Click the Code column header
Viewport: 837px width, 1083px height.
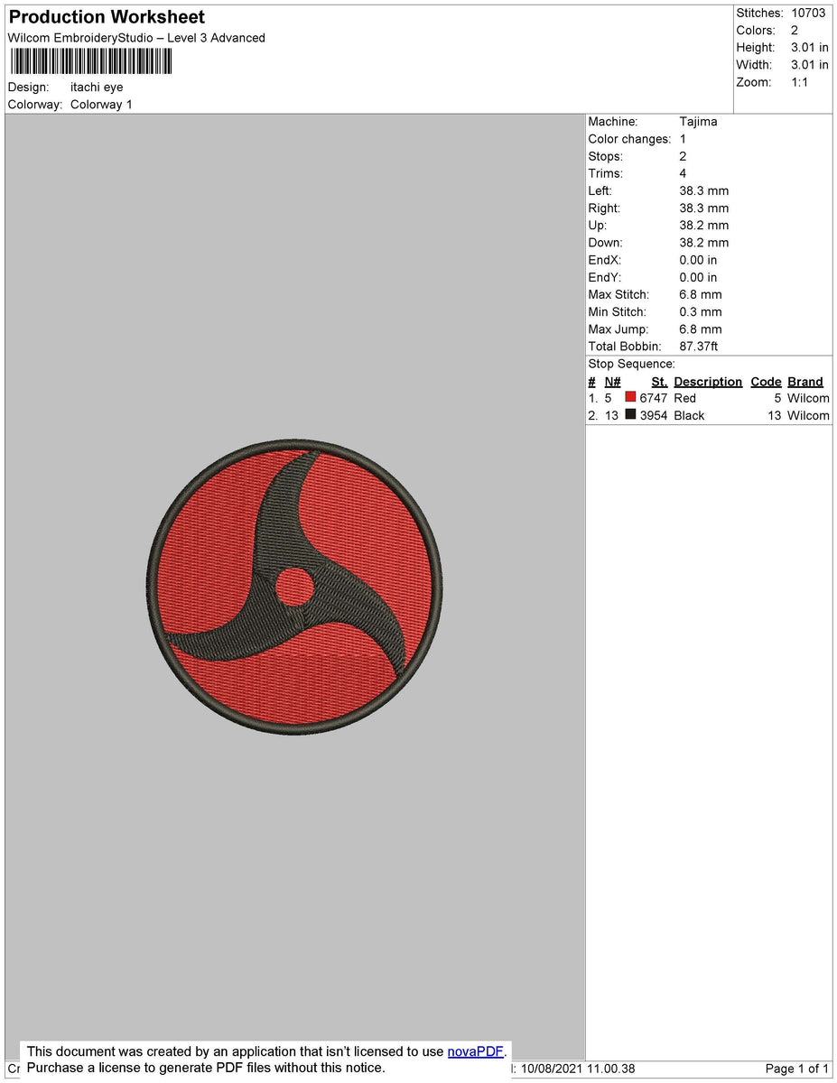click(x=766, y=381)
